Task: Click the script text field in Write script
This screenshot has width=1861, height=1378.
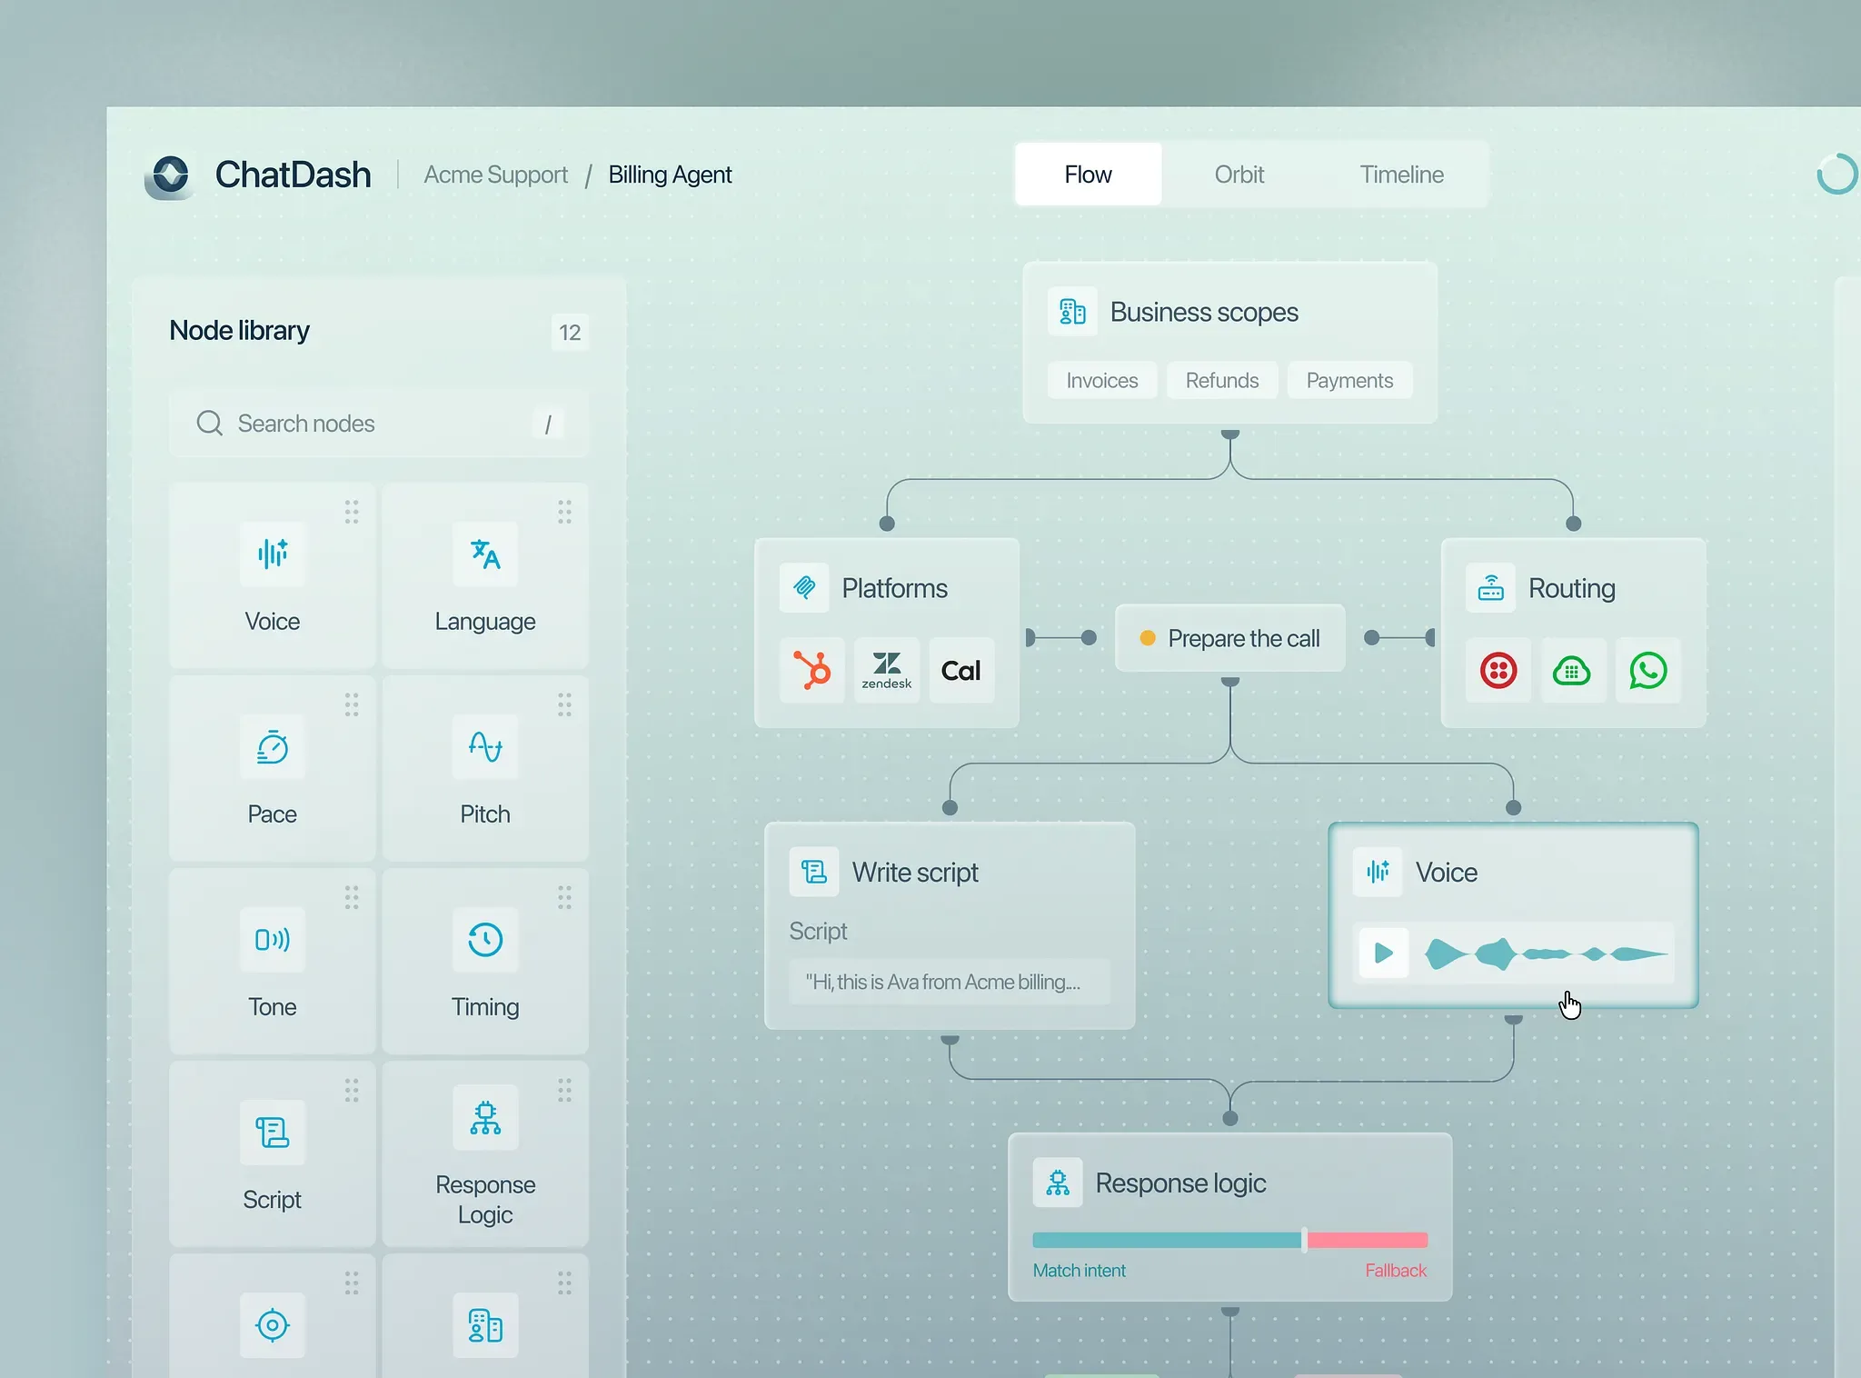Action: tap(950, 982)
